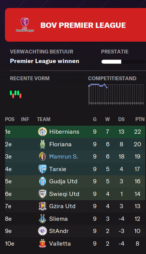The image size is (146, 254).
Task: Open the Gudja Utd badge
Action: [x=43, y=181]
